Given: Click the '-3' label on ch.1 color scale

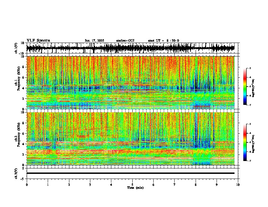Looking at the screenshot, I should (x=250, y=68).
